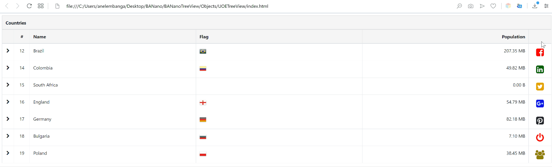552x167 pixels.
Task: Take a snapshot with the camera icon
Action: point(471,6)
